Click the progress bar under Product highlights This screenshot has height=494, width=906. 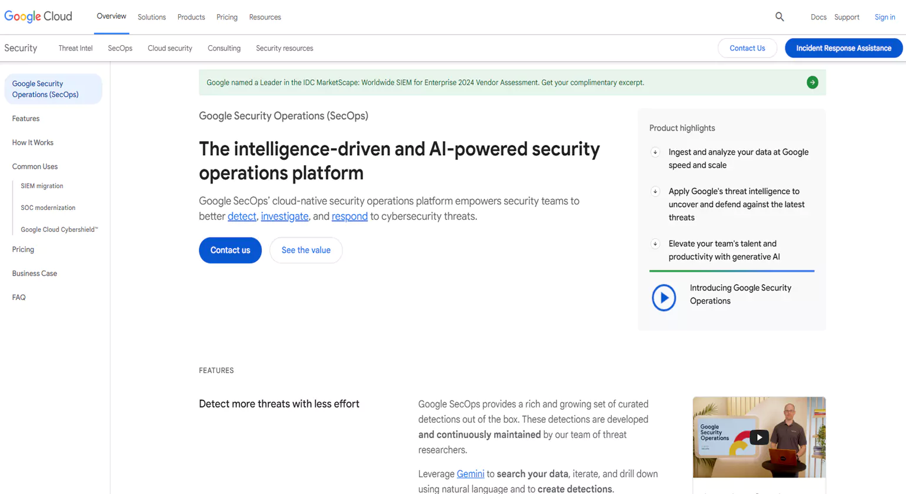tap(731, 271)
